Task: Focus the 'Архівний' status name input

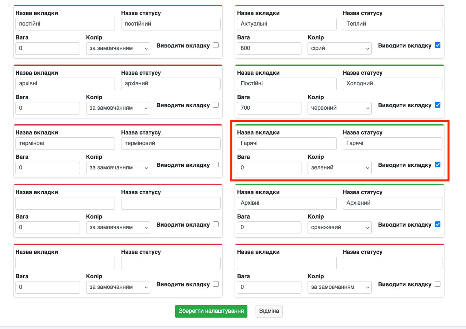Action: click(392, 203)
